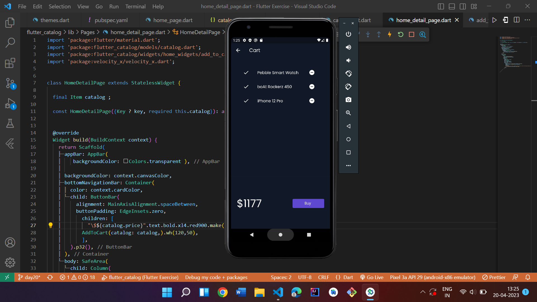Screen dimensions: 537x302
Task: Click the Colors.transparent color swatch on line 18
Action: click(x=126, y=161)
